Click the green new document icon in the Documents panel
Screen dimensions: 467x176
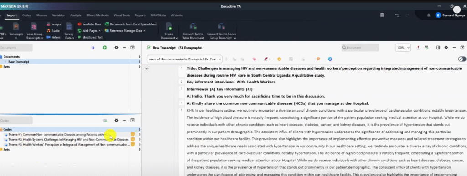coord(104,48)
